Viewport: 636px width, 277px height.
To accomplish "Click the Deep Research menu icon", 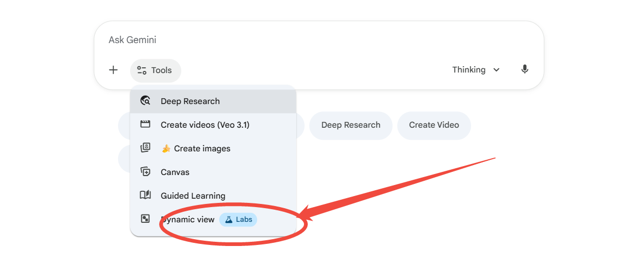I will coord(145,101).
